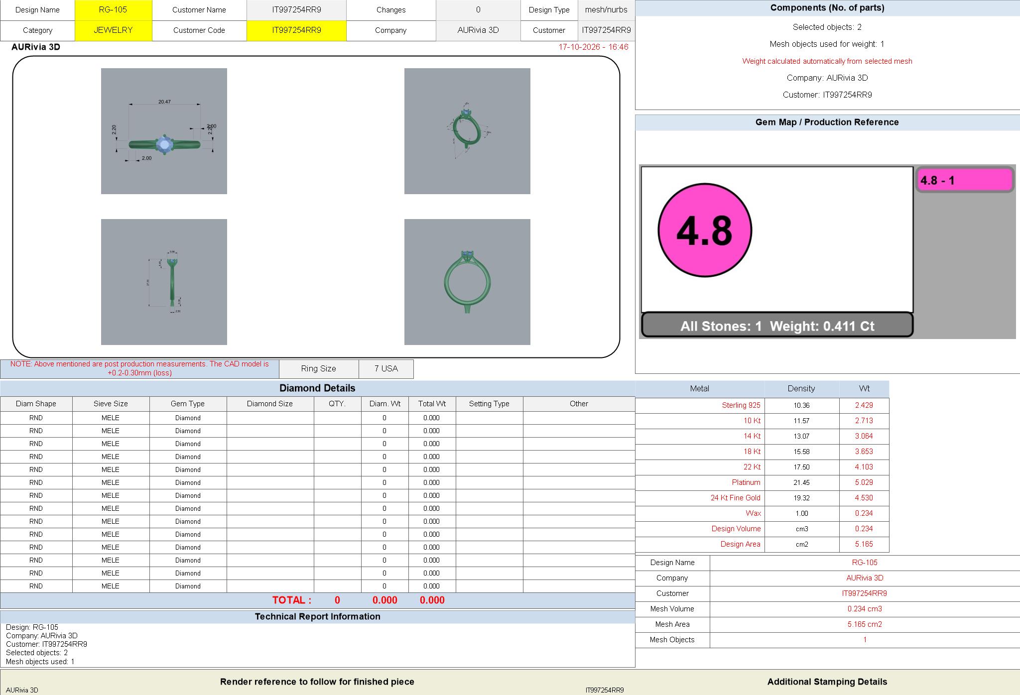This screenshot has height=695, width=1020.
Task: Click the pink 4.8 gem circle
Action: click(x=705, y=230)
